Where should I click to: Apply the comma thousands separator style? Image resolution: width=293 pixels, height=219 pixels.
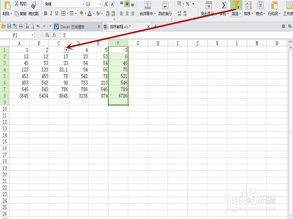[x=193, y=4]
